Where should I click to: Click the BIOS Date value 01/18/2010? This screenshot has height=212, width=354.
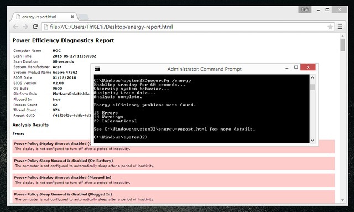click(64, 77)
